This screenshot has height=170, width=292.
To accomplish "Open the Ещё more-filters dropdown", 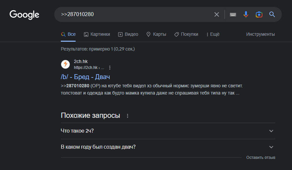I will [x=213, y=34].
